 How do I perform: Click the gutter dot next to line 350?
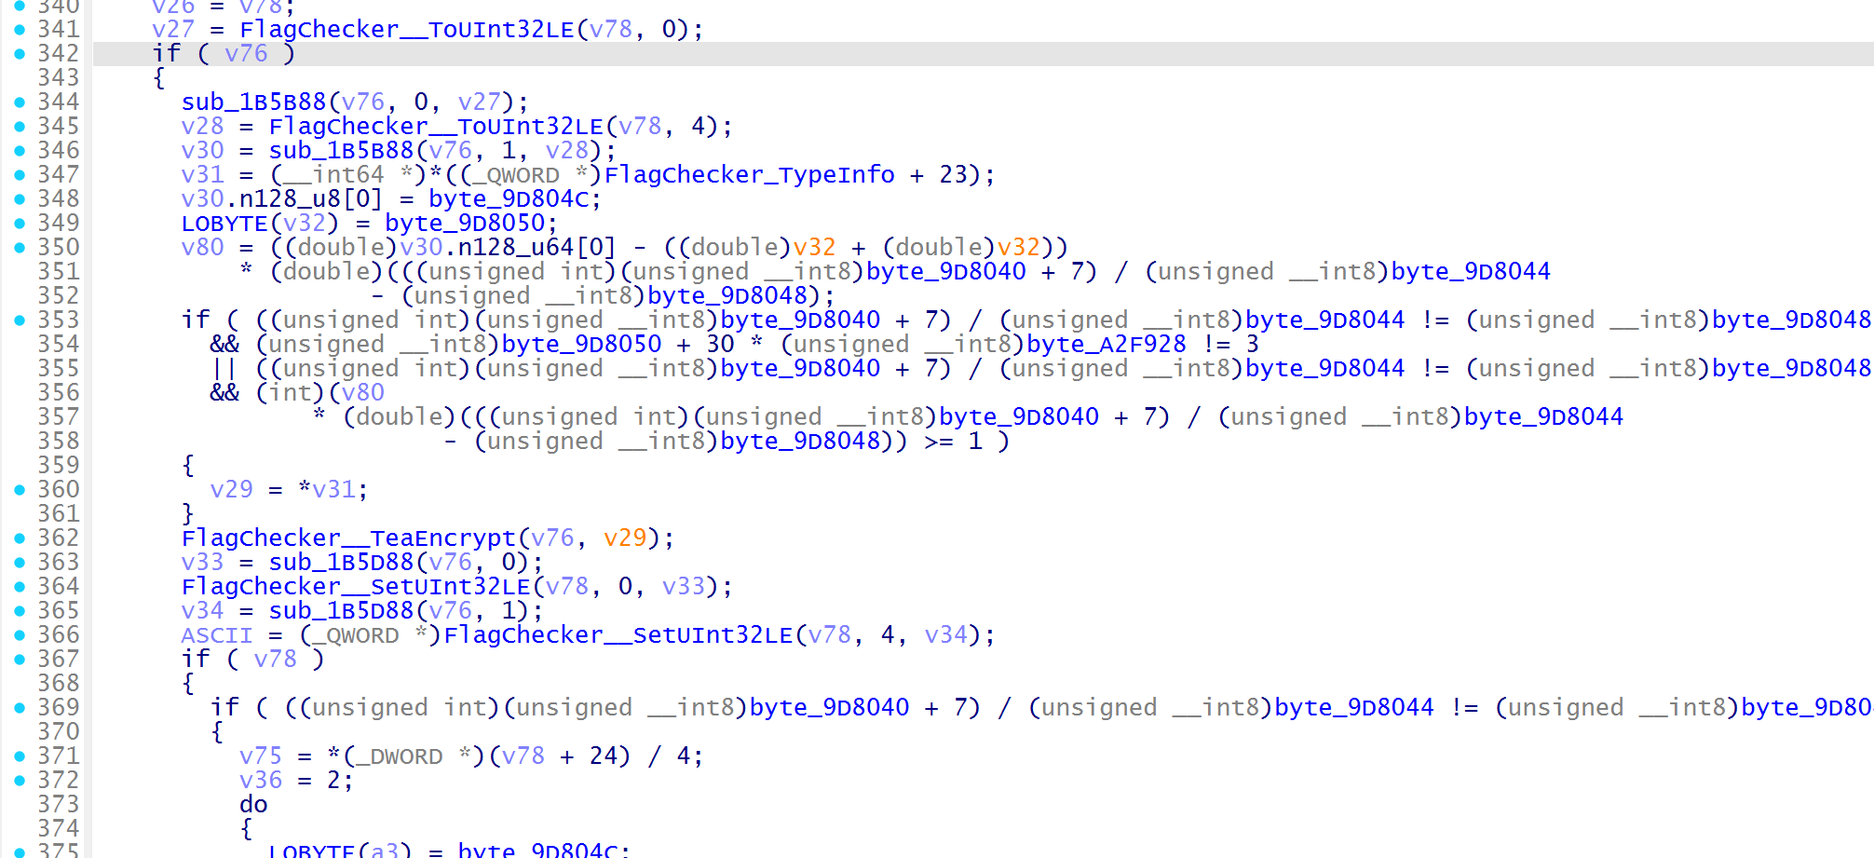pos(20,248)
